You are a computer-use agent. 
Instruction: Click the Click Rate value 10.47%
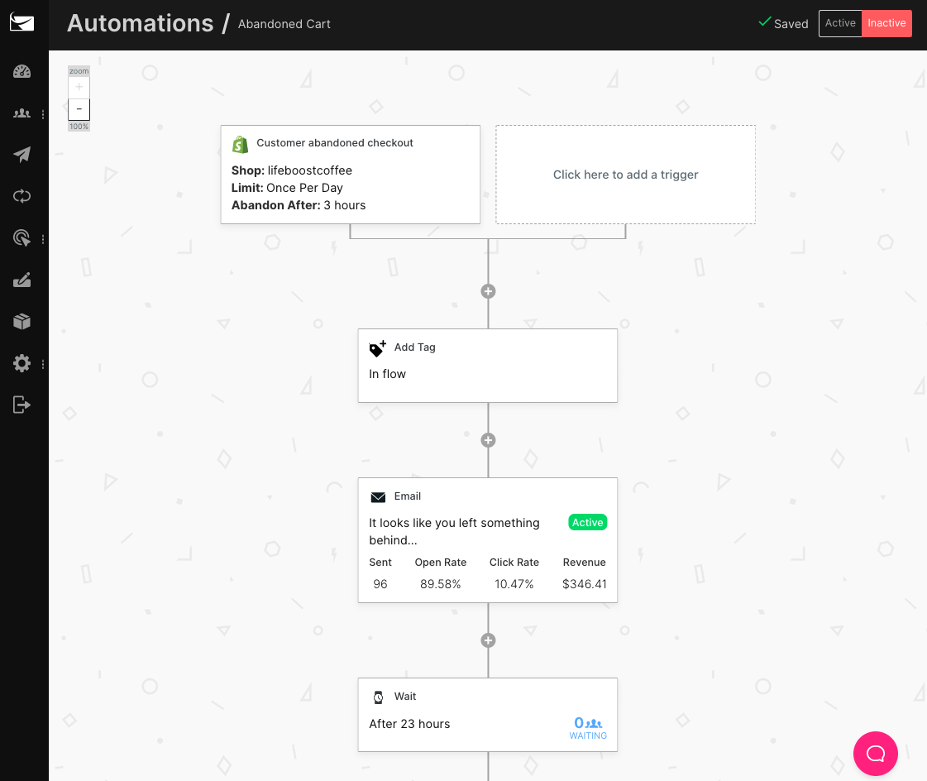[x=514, y=584]
